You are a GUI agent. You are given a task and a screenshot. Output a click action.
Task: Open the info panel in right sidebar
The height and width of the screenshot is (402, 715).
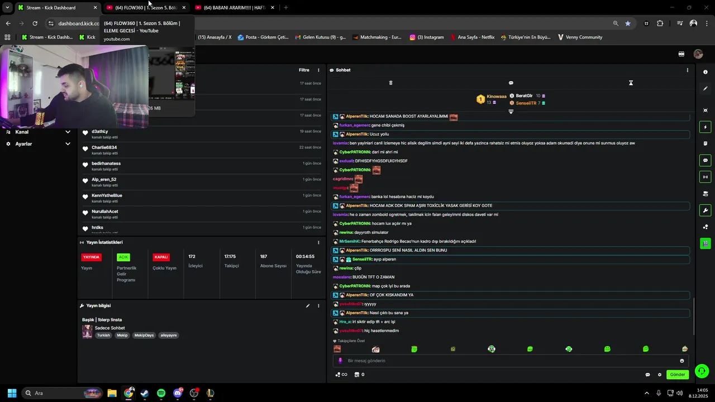(706, 72)
